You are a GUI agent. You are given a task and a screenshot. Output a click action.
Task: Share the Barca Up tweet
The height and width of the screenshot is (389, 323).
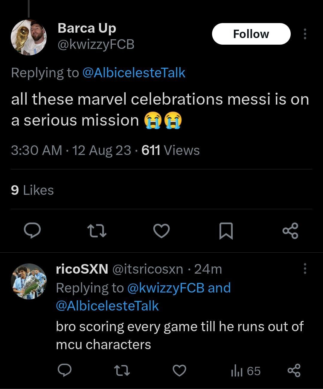click(x=290, y=230)
